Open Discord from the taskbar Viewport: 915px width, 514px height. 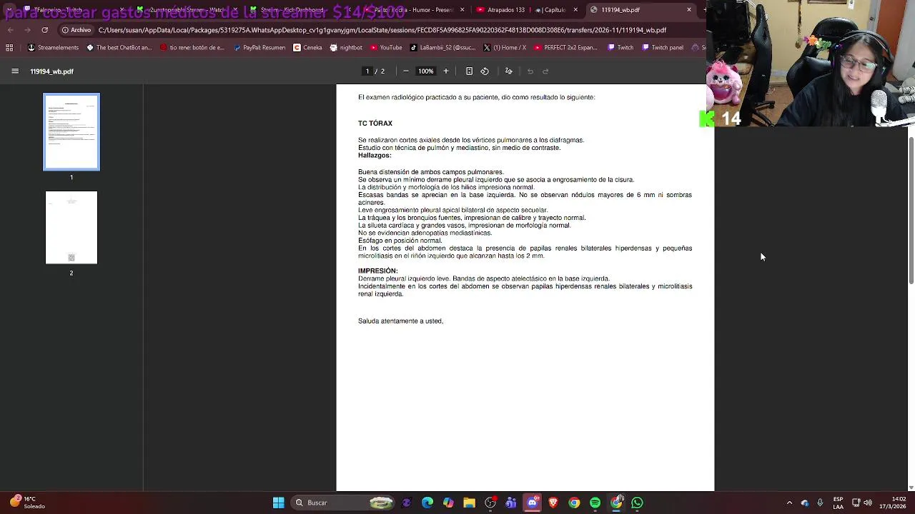point(532,503)
